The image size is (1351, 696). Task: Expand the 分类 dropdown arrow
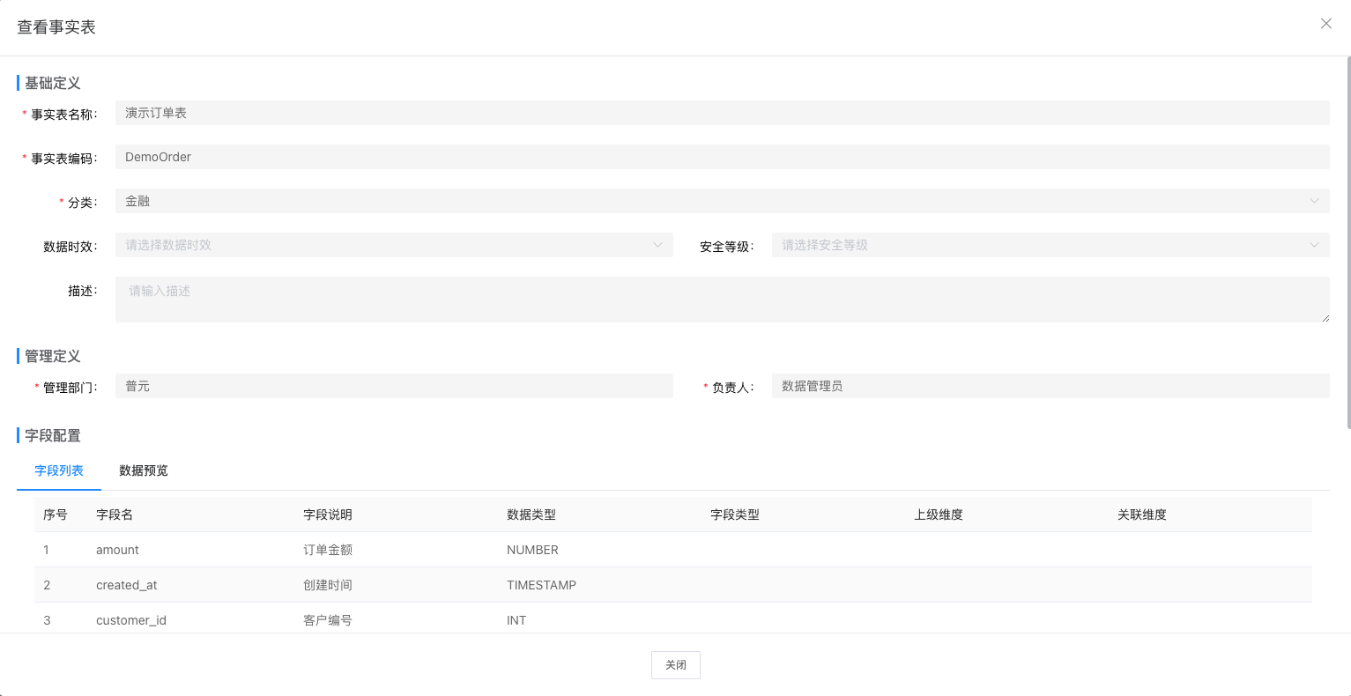(1314, 201)
